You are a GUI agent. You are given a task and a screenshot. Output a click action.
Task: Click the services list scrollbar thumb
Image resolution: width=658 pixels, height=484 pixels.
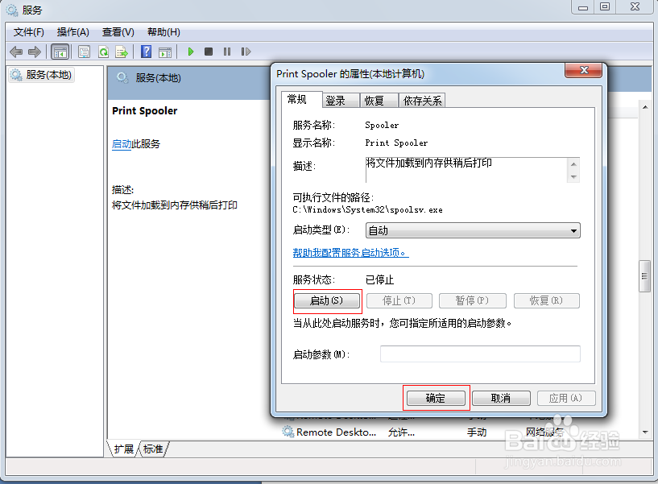[x=644, y=276]
